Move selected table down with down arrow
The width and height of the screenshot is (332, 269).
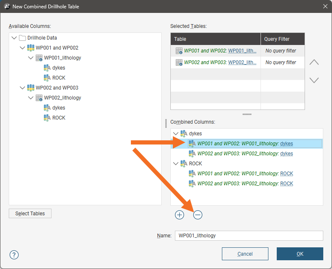point(314,80)
